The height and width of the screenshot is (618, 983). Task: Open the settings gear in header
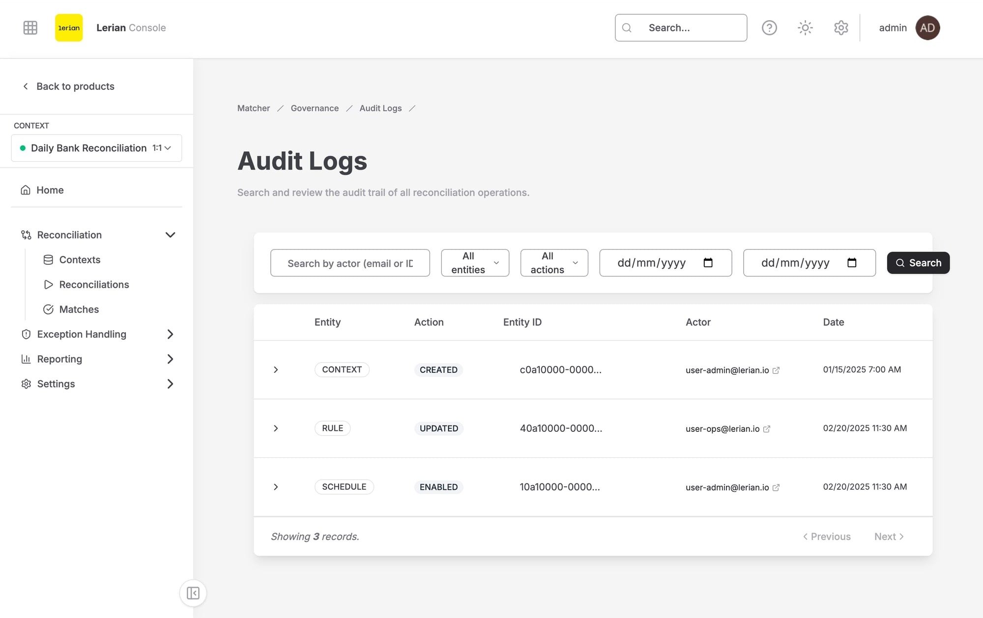(841, 28)
